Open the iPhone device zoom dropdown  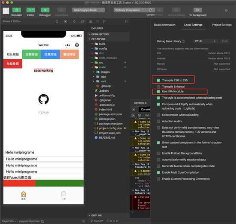tap(12, 21)
